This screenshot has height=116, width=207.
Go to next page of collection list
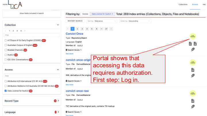pos(25,31)
